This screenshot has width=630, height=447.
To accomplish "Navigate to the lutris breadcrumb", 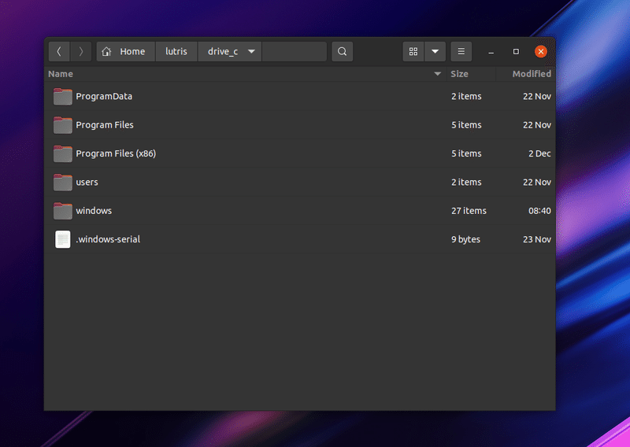I will 176,51.
